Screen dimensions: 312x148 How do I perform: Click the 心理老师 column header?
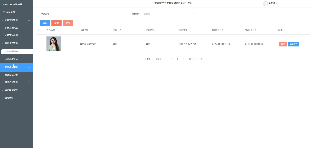[84, 30]
